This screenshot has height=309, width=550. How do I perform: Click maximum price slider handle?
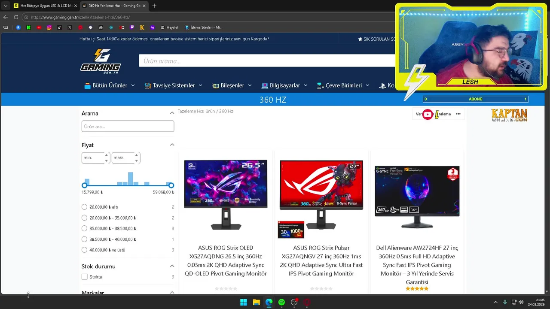pos(171,185)
